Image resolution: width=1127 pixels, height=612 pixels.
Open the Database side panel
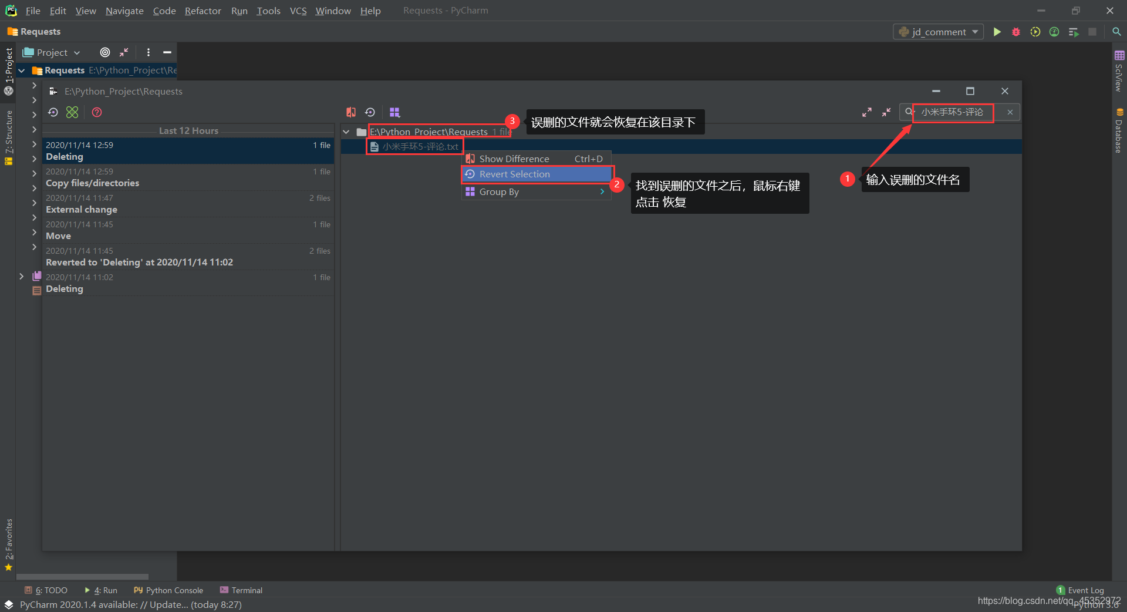tap(1119, 130)
